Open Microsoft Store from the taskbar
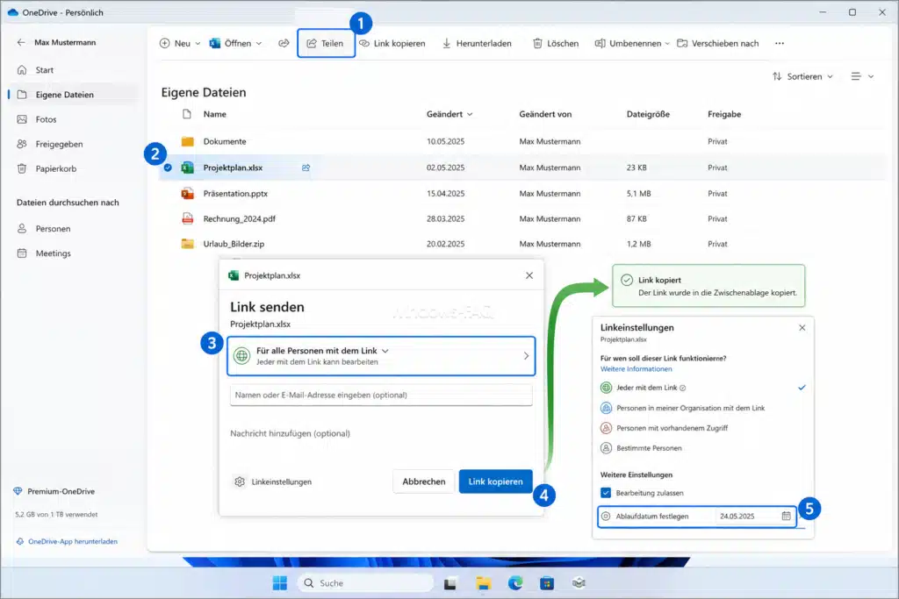Viewport: 899px width, 599px height. tap(547, 583)
